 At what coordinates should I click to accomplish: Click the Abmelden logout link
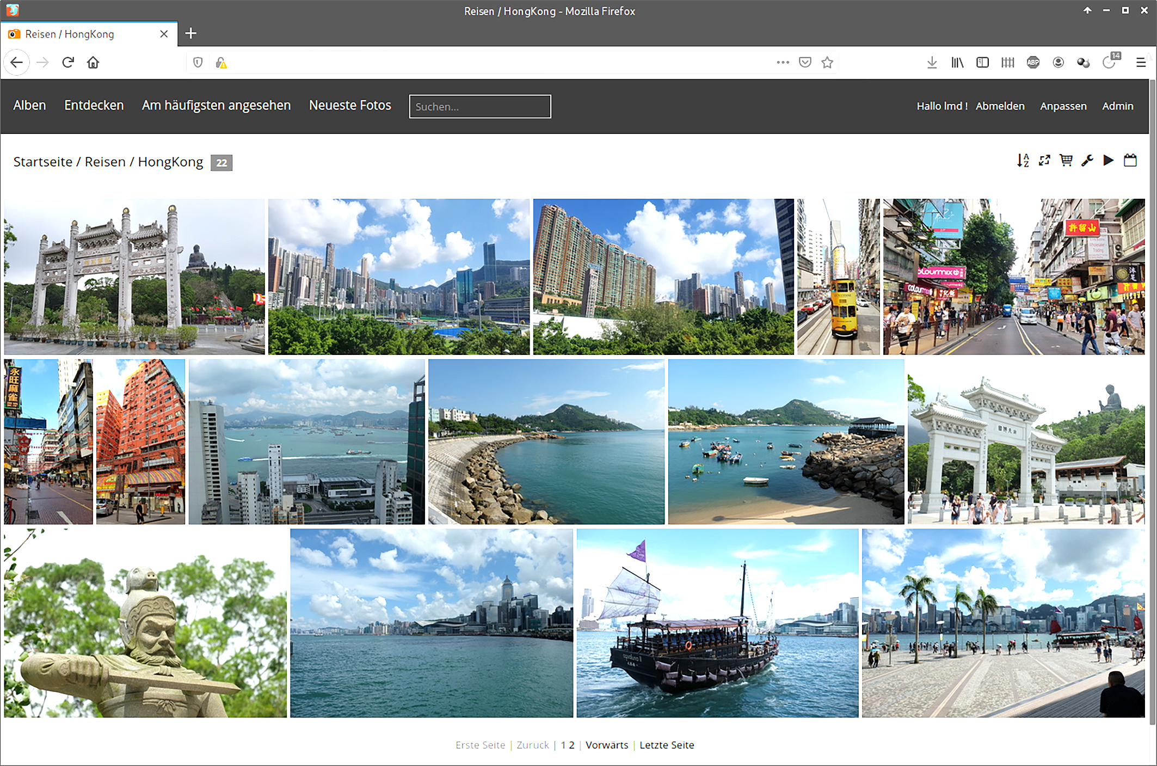click(x=1000, y=106)
